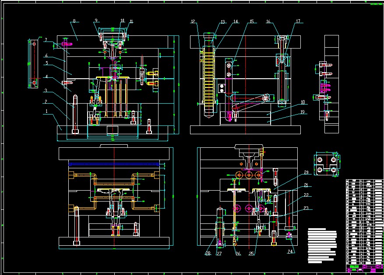Select the four-hole plate detail view
The width and height of the screenshot is (384, 275).
[327, 164]
